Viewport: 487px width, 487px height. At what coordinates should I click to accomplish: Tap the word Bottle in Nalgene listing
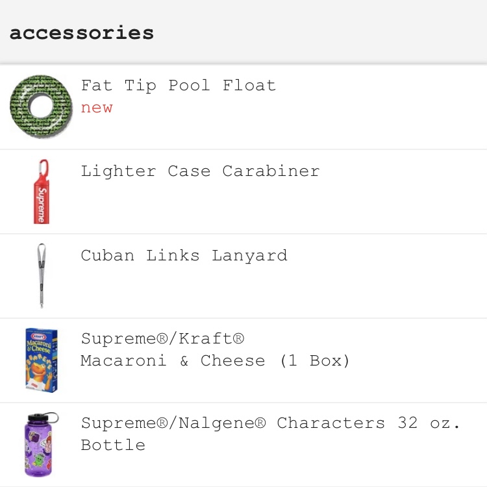pyautogui.click(x=113, y=445)
